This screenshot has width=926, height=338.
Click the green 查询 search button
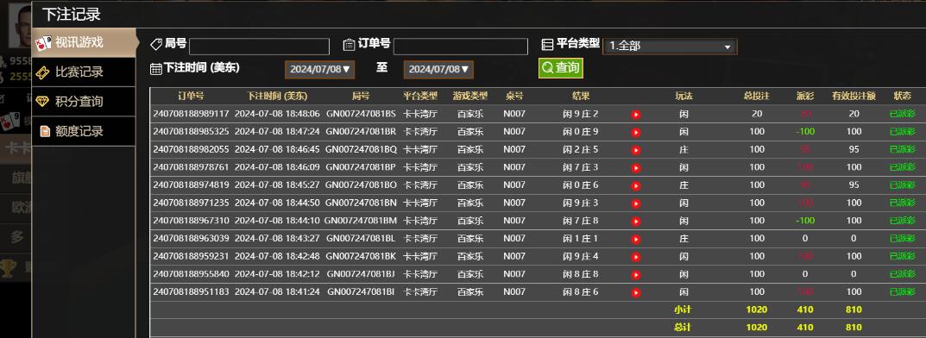click(560, 68)
